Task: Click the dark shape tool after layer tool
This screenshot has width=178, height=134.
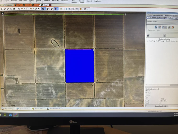Action: tap(47, 9)
